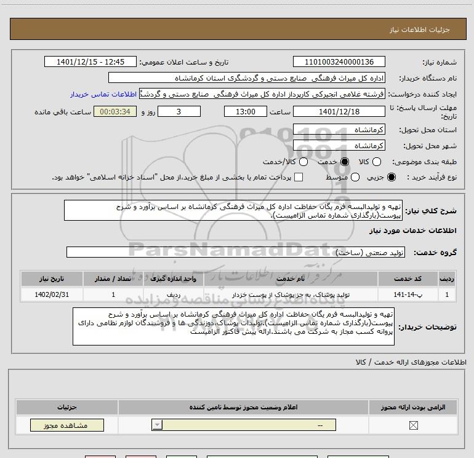This screenshot has height=458, width=474.
Task: Click the ردیف column header
Action: 447,278
